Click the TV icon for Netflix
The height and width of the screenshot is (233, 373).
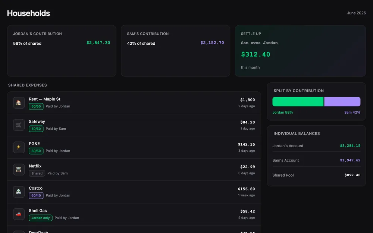point(19,170)
